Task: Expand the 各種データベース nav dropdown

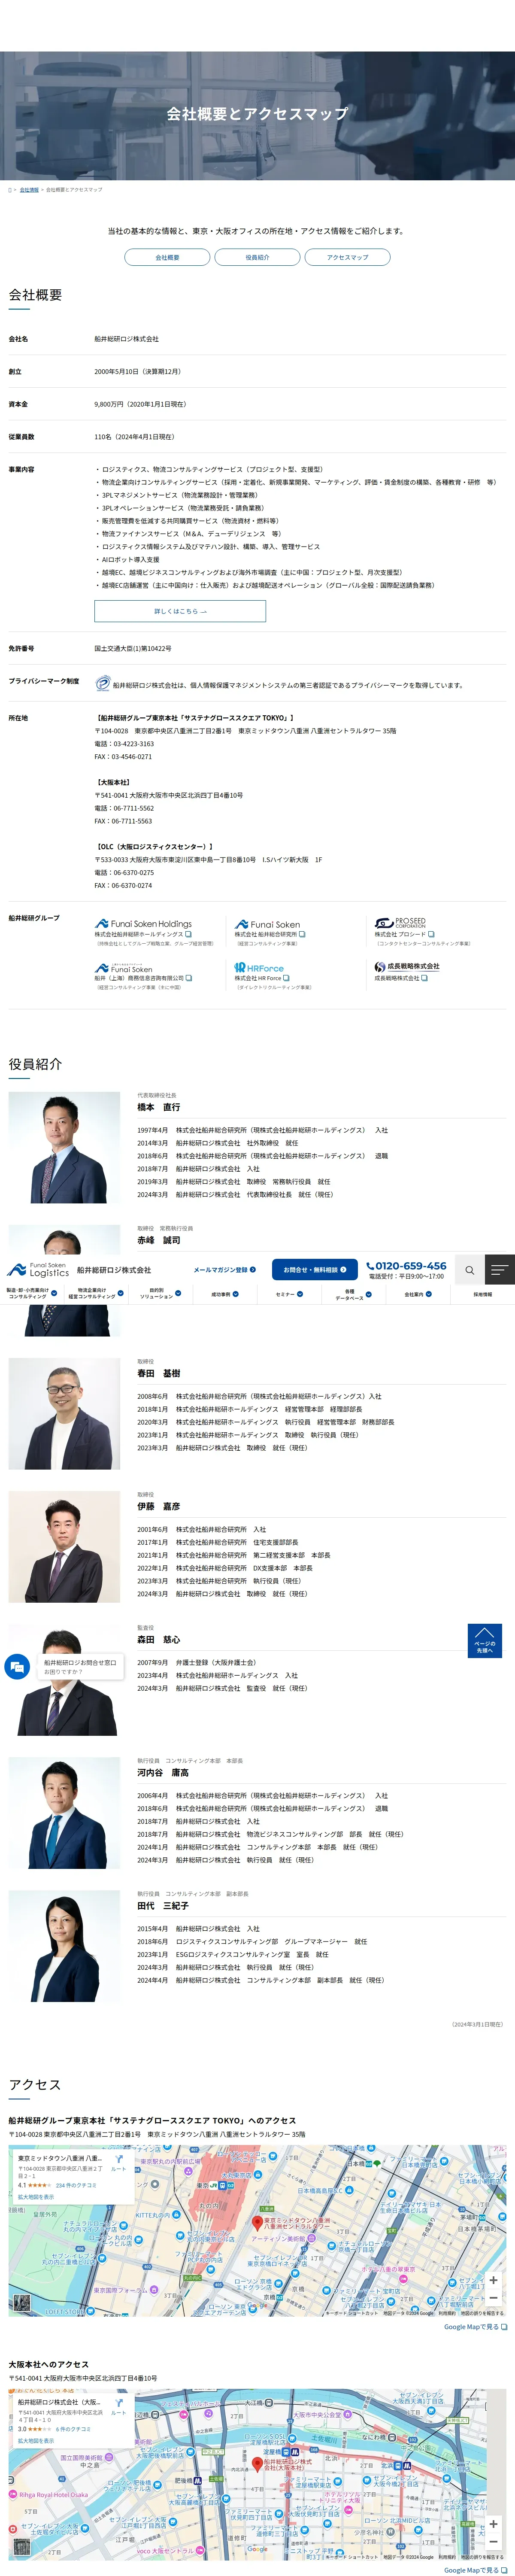Action: 353,1294
